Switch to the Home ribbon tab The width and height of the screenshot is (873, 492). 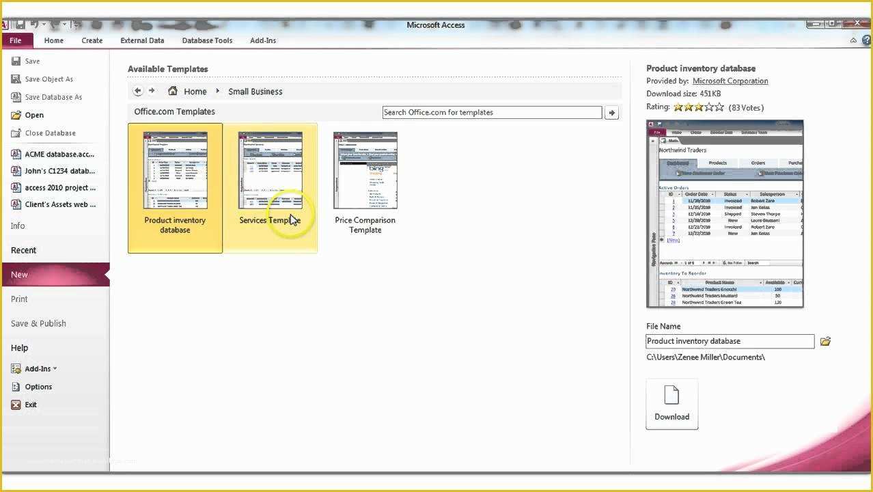54,40
